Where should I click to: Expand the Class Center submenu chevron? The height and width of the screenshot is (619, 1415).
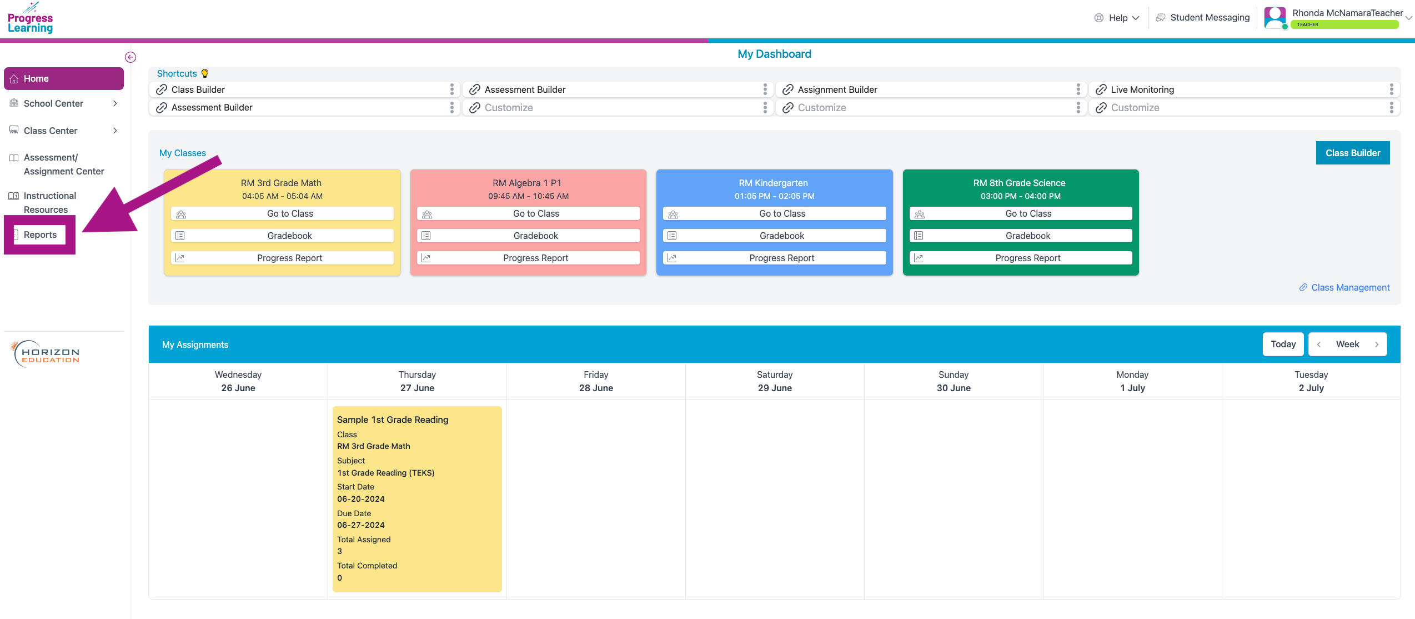115,130
